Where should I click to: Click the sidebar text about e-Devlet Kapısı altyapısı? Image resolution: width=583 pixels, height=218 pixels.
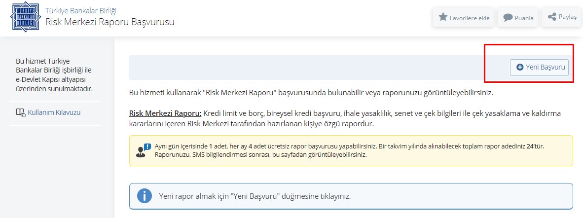54,75
